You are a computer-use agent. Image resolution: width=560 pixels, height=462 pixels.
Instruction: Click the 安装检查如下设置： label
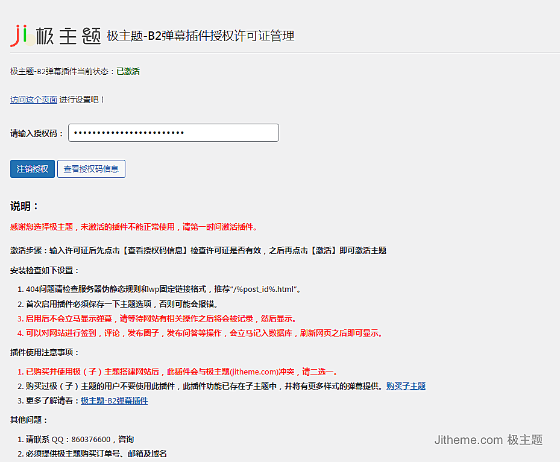[44, 270]
